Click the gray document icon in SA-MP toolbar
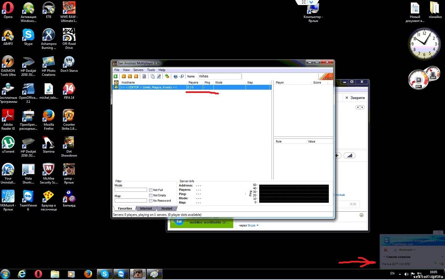This screenshot has width=445, height=280. tap(144, 76)
